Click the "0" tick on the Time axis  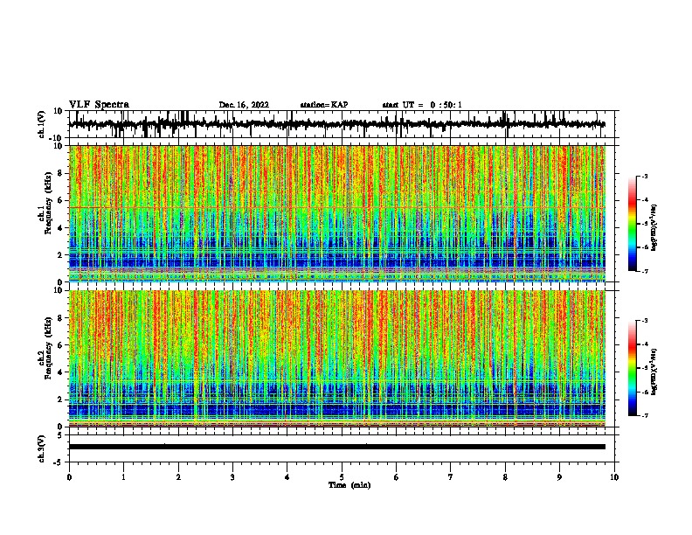pyautogui.click(x=69, y=477)
